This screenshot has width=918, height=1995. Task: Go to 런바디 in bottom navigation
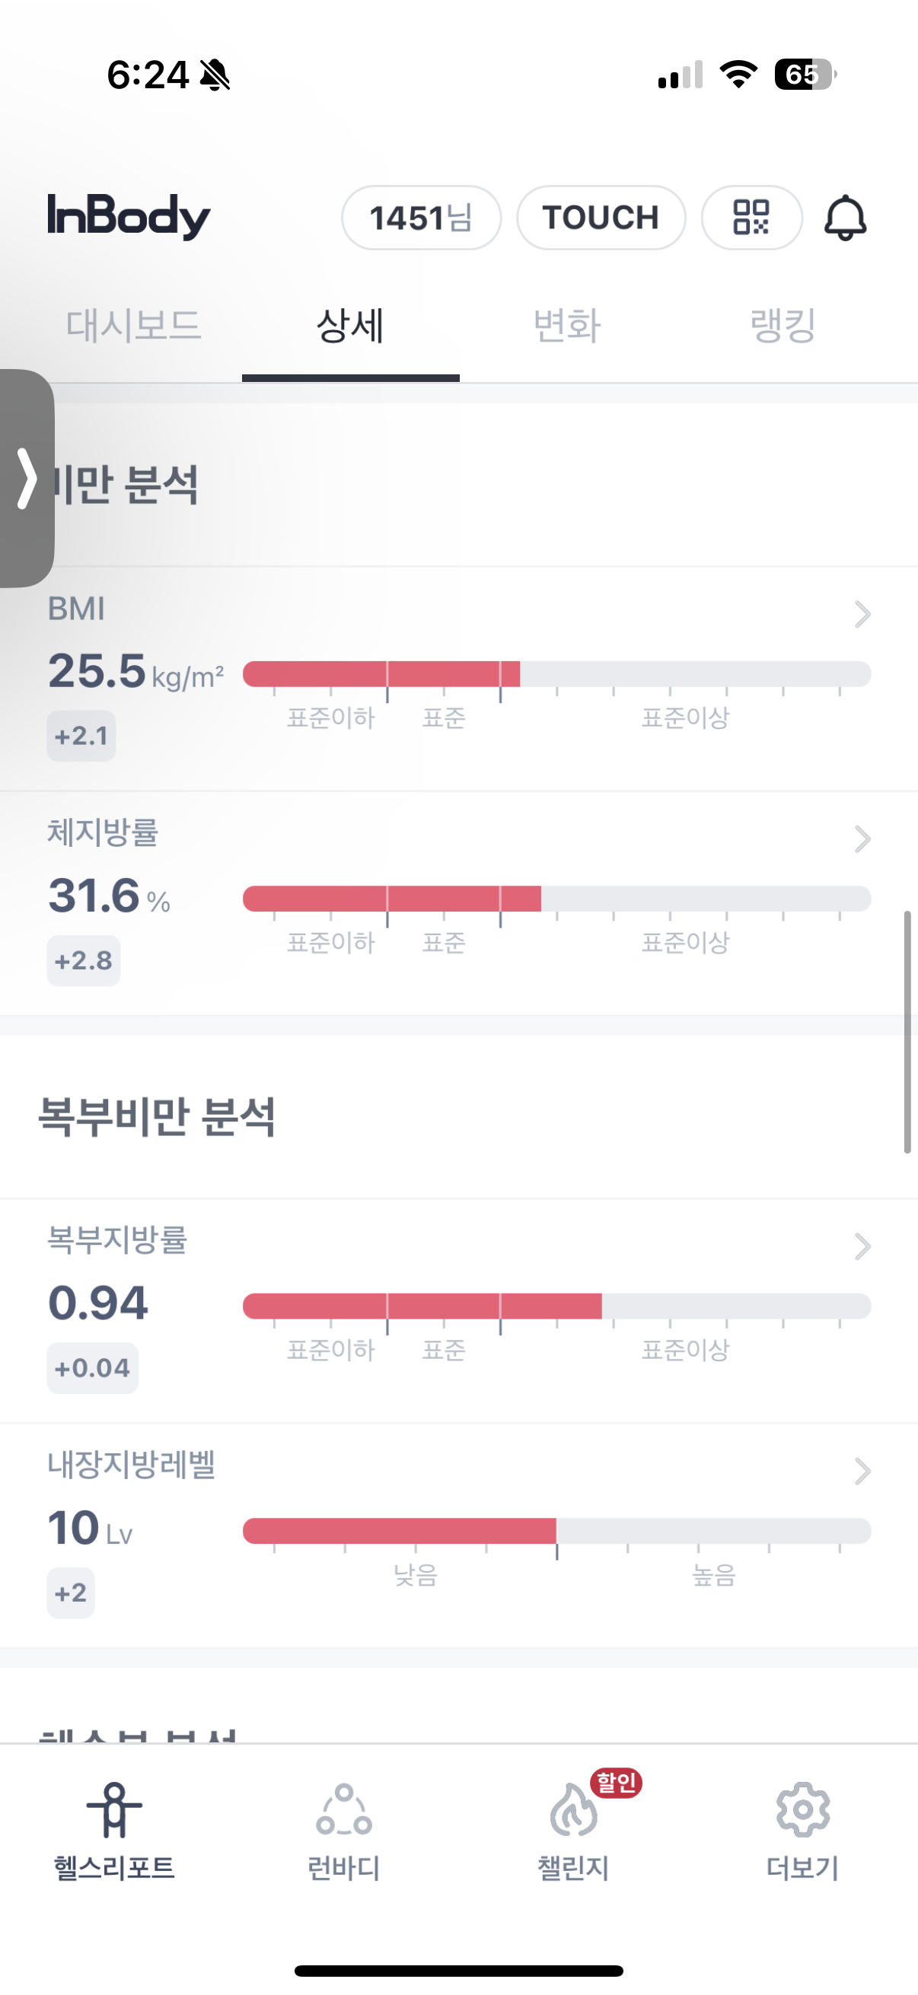pyautogui.click(x=343, y=1809)
